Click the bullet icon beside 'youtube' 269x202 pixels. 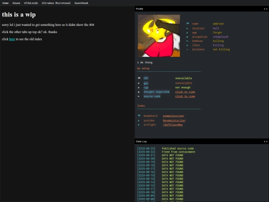[x=139, y=121]
